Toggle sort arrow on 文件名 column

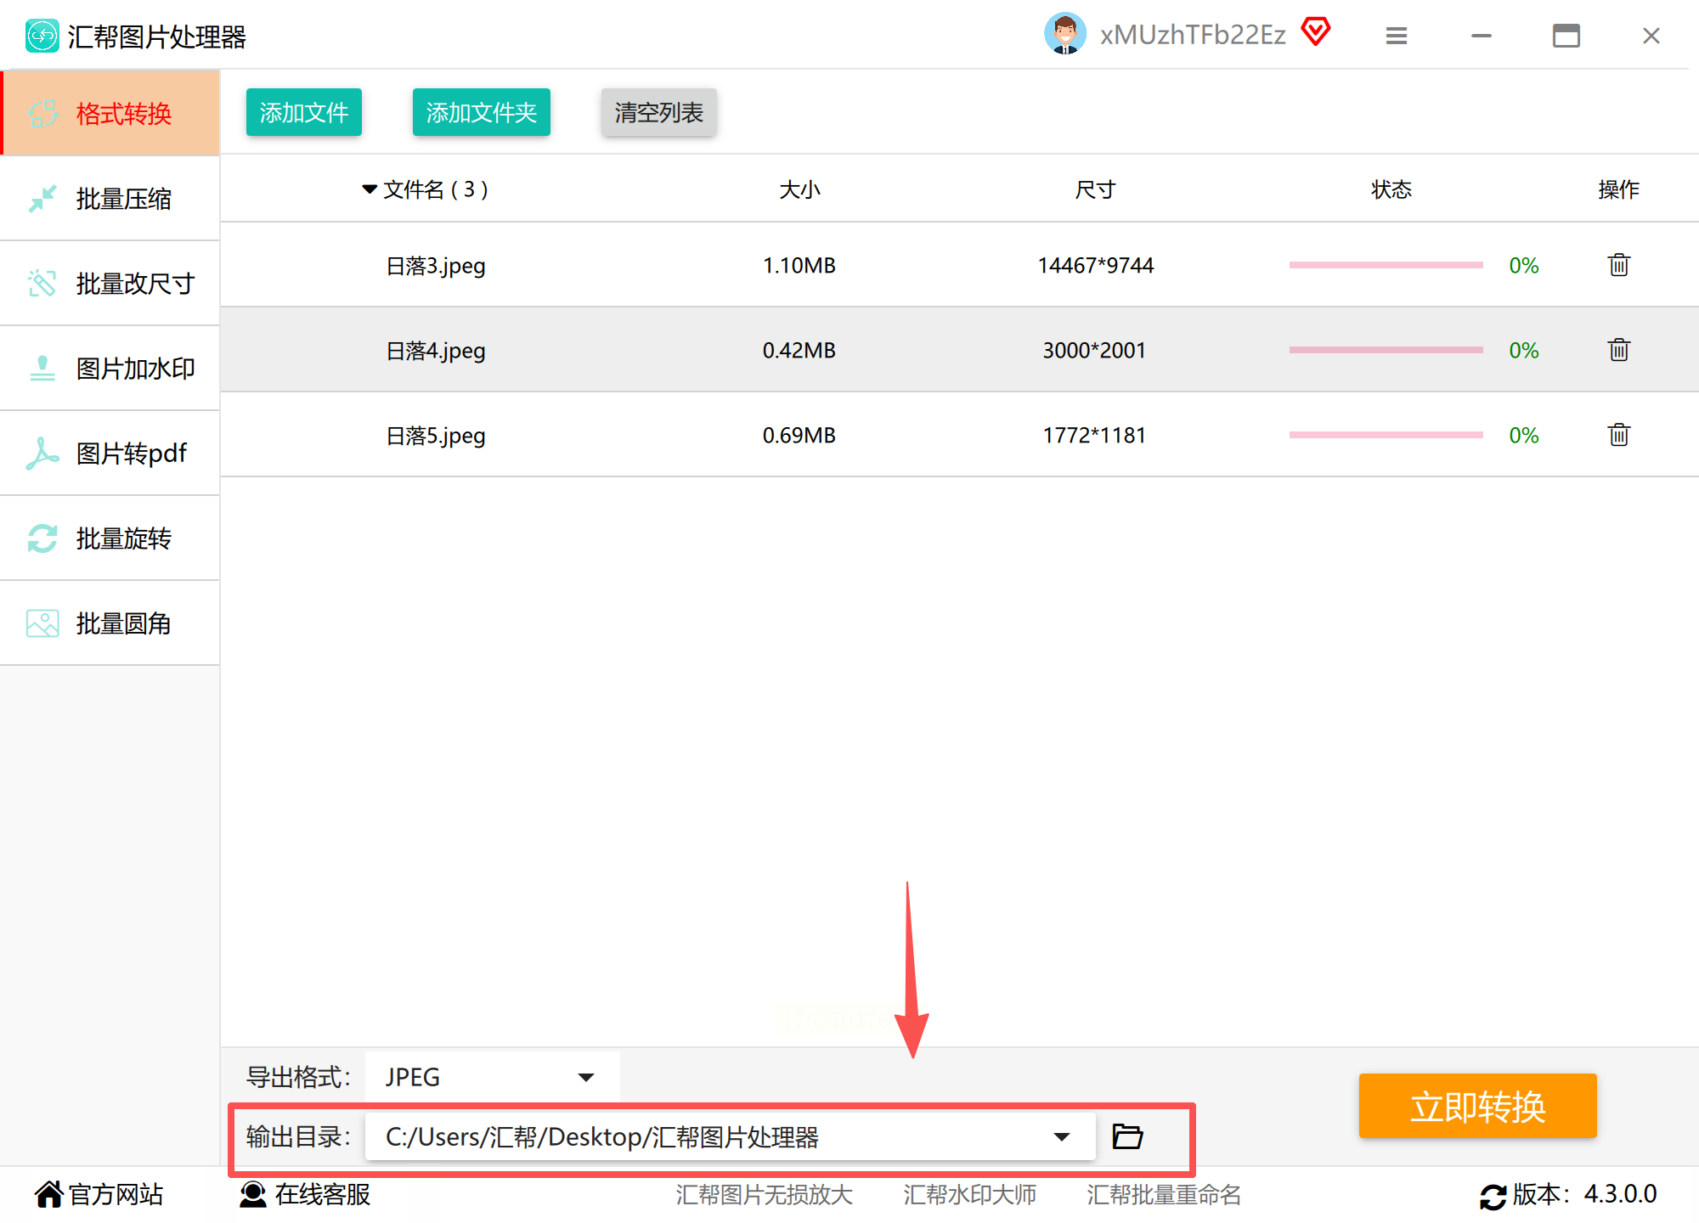370,189
